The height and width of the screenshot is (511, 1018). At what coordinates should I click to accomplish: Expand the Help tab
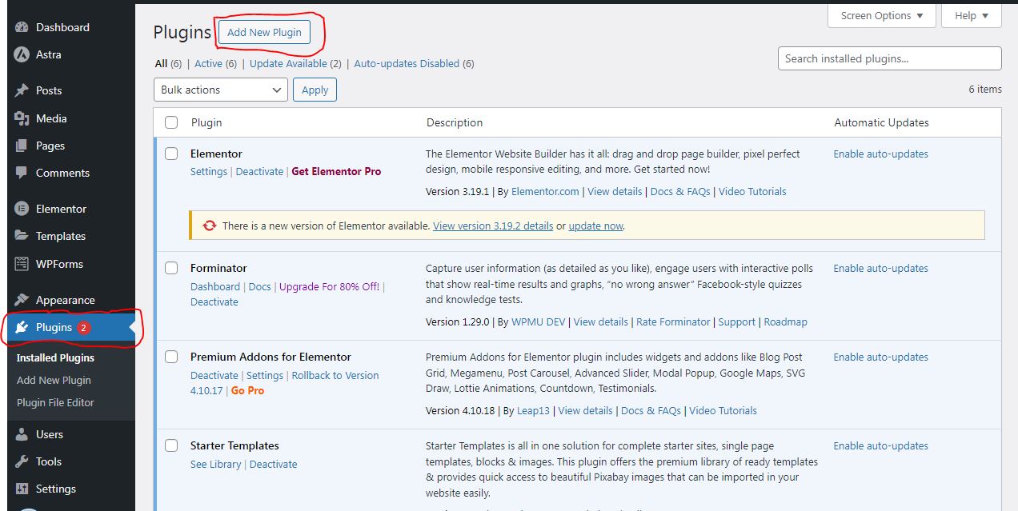972,16
